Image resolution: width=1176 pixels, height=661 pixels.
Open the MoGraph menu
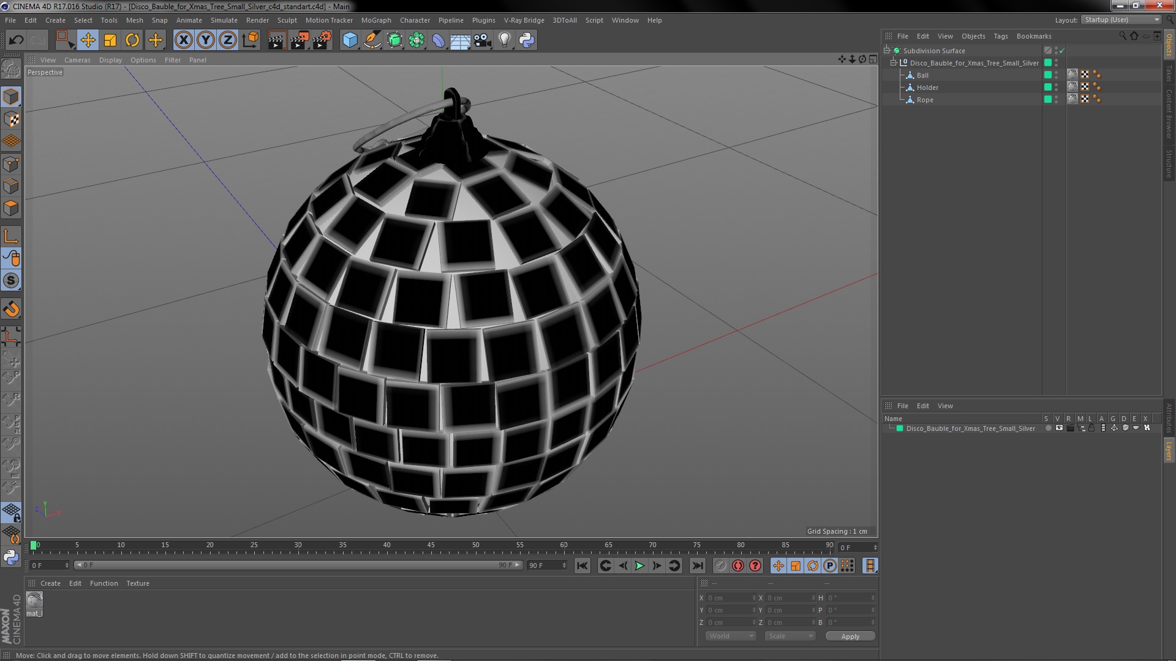pos(375,20)
